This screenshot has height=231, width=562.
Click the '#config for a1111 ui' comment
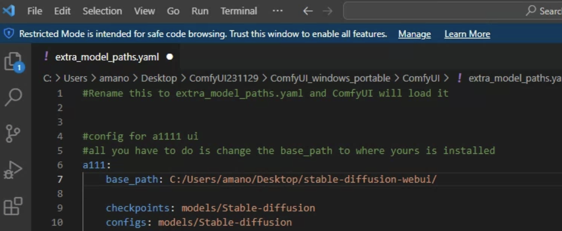140,137
